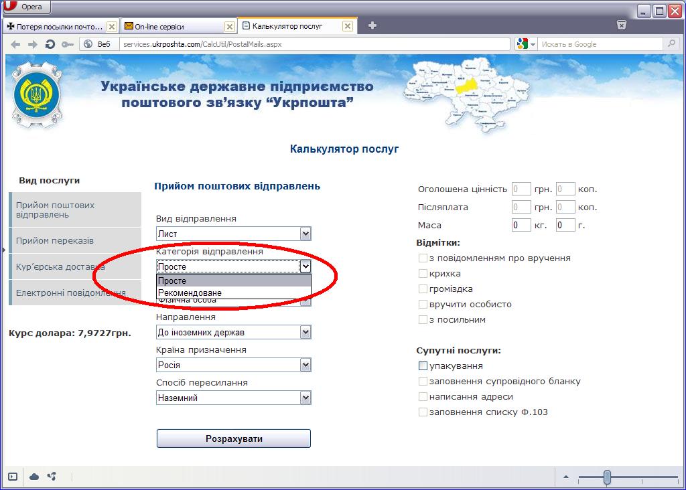Open the Вид відправлення dropdown
Screen dimensions: 686x490
(x=234, y=234)
